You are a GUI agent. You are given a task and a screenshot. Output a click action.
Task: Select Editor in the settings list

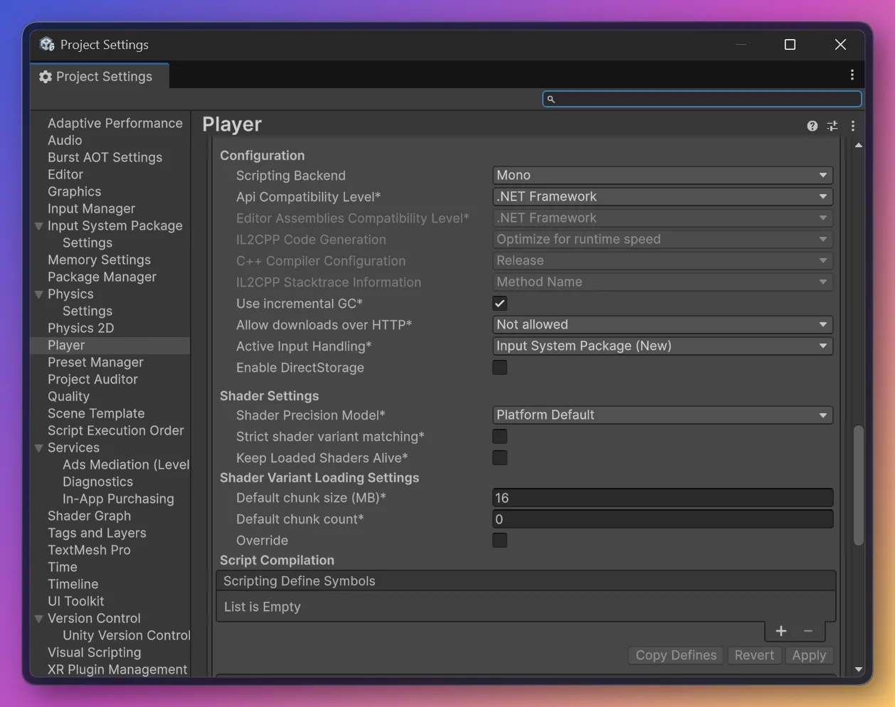[x=65, y=174]
